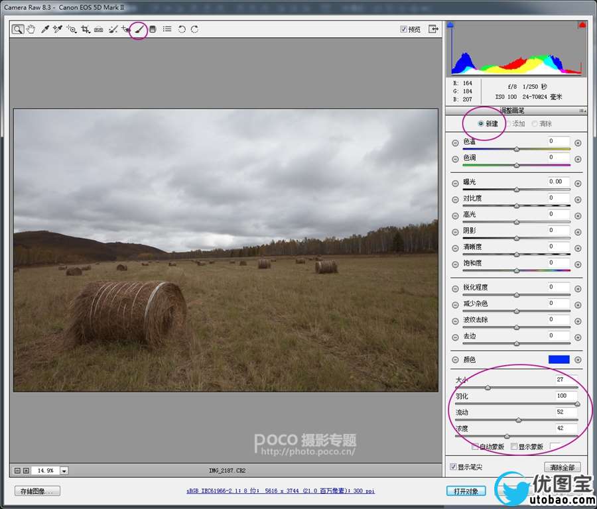Select the 新建 radio button
The height and width of the screenshot is (509, 597).
tap(481, 124)
